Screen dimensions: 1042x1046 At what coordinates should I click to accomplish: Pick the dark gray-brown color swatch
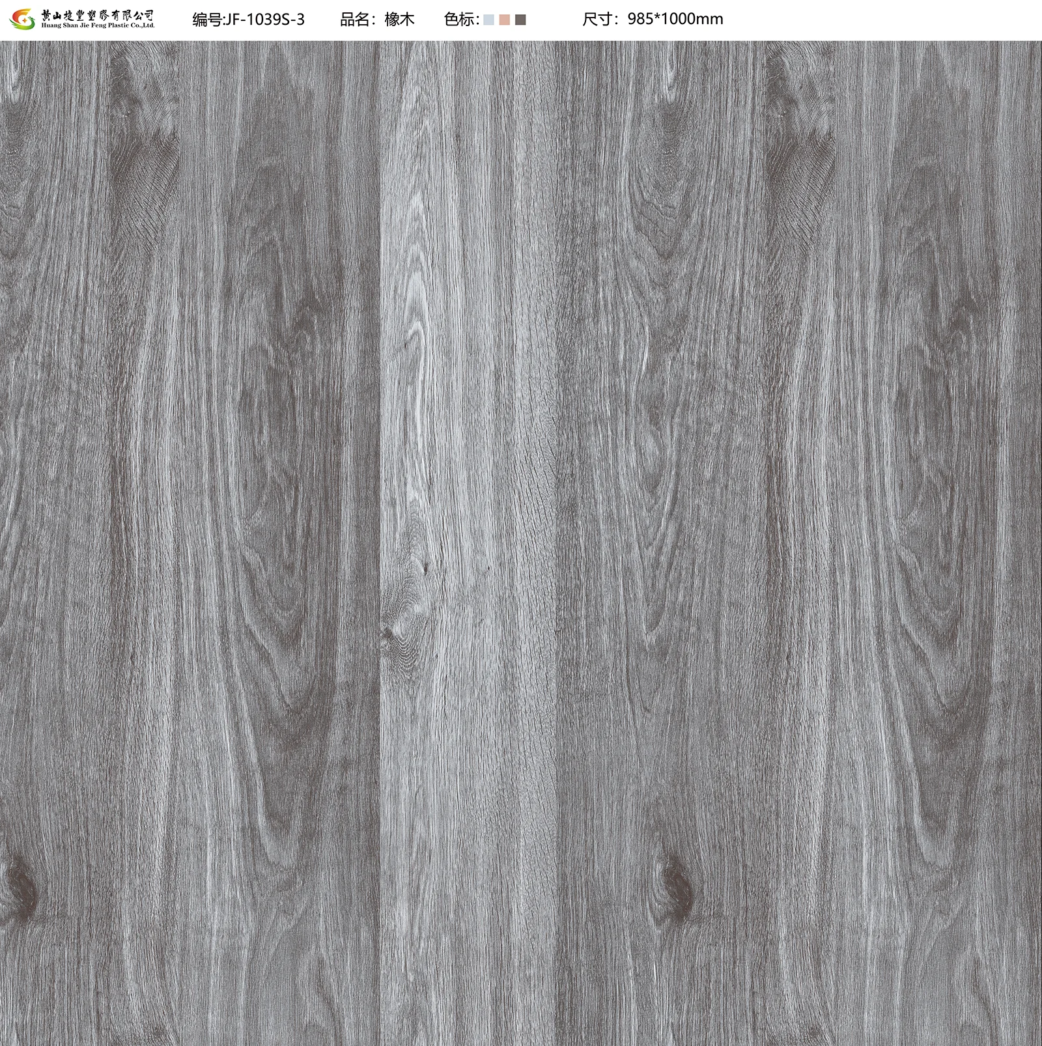click(520, 20)
